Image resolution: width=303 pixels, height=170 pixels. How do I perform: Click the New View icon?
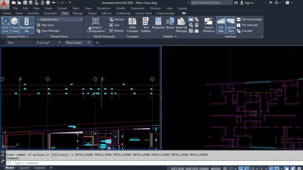pos(45,25)
